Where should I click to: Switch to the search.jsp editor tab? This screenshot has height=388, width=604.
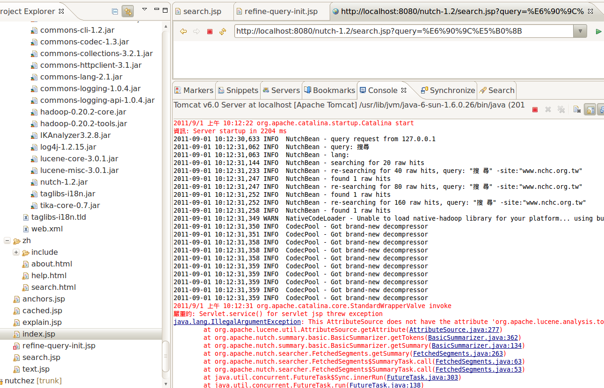pyautogui.click(x=202, y=11)
